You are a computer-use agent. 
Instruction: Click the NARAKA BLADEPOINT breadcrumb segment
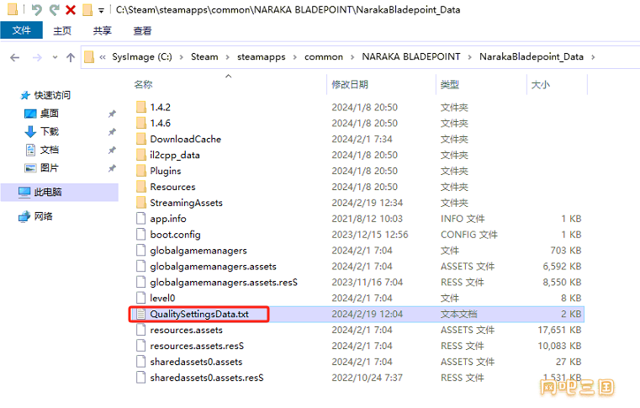(411, 56)
